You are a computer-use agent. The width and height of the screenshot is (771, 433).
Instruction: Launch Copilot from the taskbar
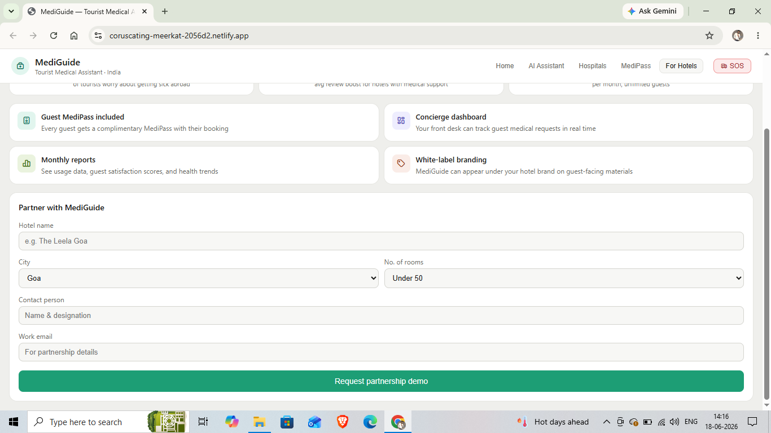[x=232, y=422]
